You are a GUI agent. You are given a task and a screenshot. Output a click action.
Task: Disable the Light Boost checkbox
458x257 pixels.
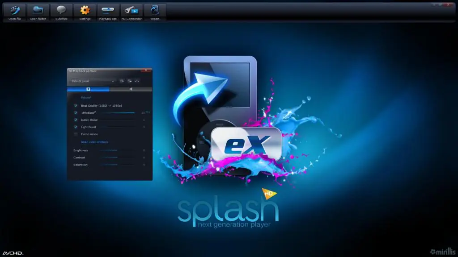[76, 127]
